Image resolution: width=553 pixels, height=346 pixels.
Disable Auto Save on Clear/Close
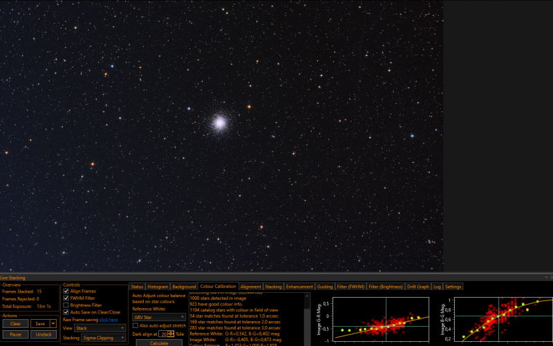66,312
